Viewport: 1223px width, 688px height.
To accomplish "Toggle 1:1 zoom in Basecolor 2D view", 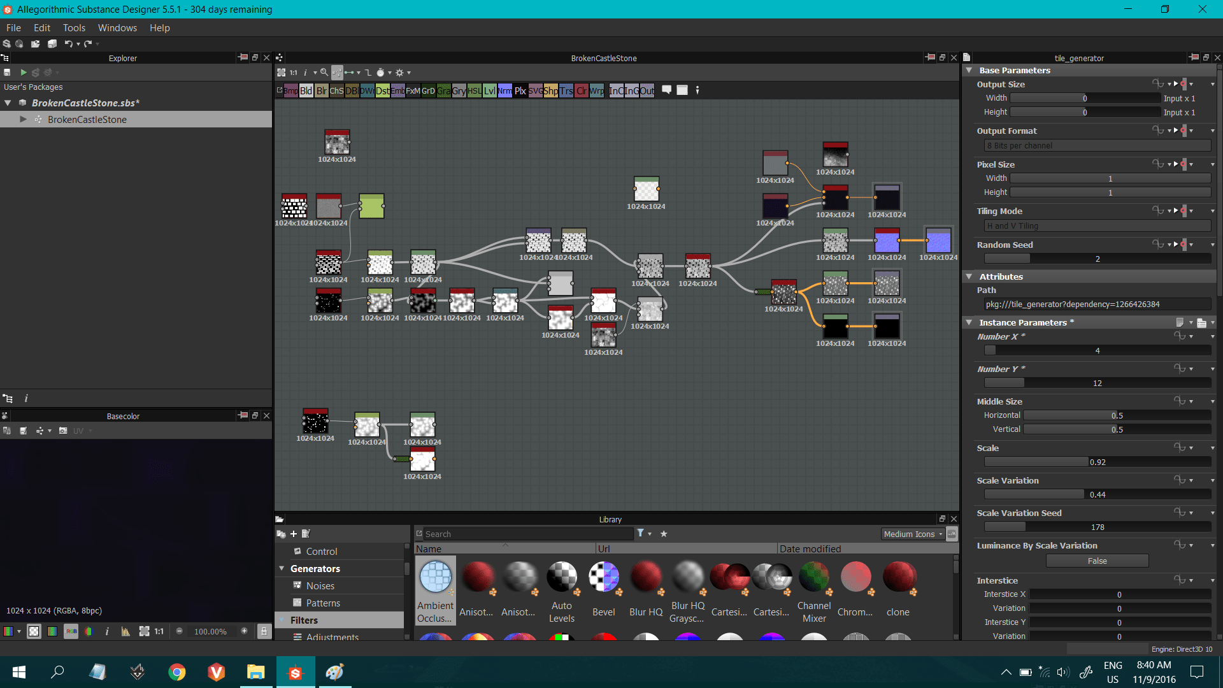I will 159,631.
